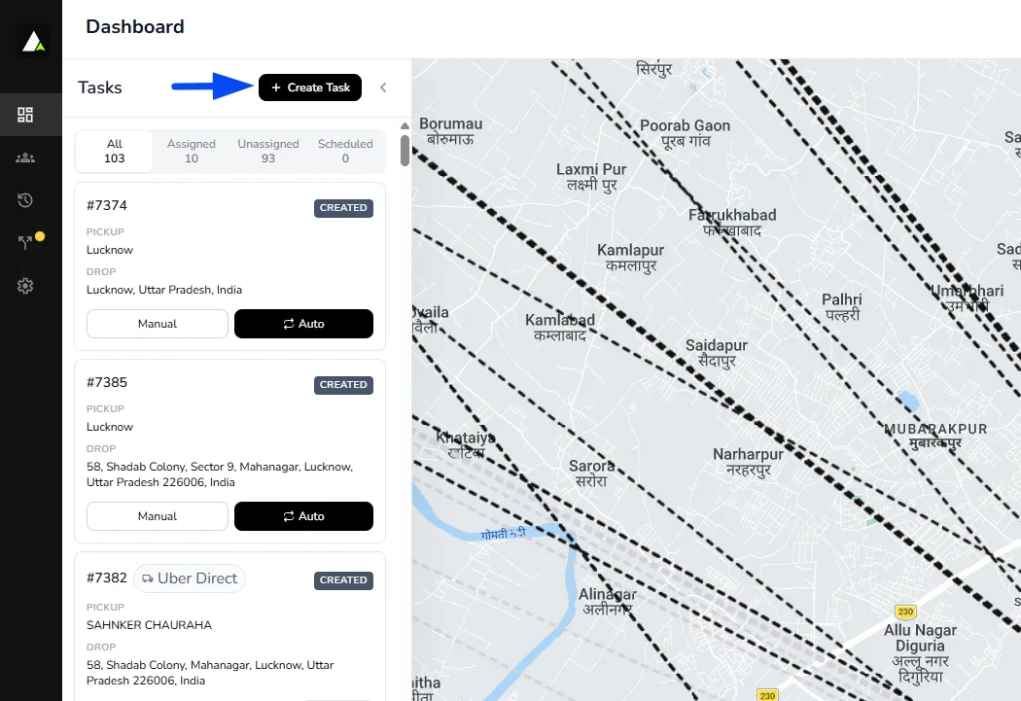Click the task list scrollbar thumb
Image resolution: width=1021 pixels, height=701 pixels.
point(405,151)
